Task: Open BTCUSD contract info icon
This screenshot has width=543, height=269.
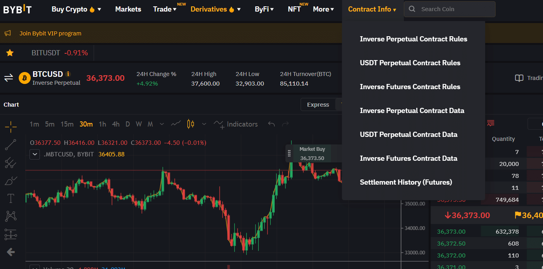Action: click(68, 74)
